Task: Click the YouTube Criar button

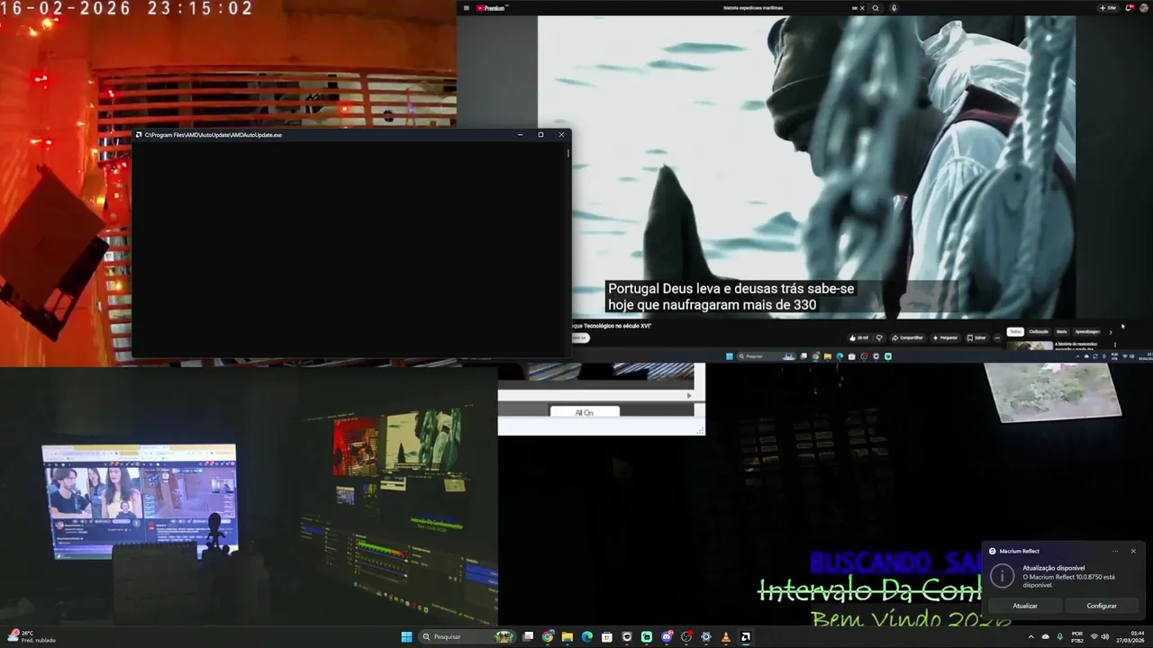Action: click(1110, 8)
